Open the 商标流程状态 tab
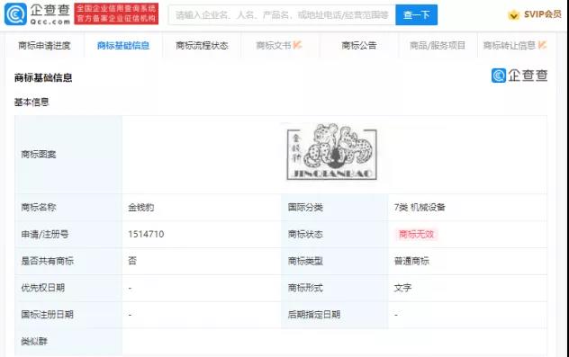This screenshot has height=357, width=569. pos(202,45)
